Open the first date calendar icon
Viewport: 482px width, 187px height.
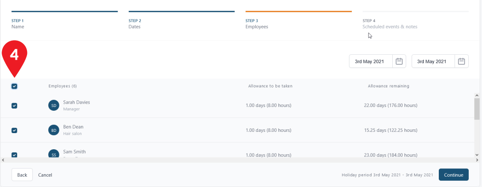(399, 61)
